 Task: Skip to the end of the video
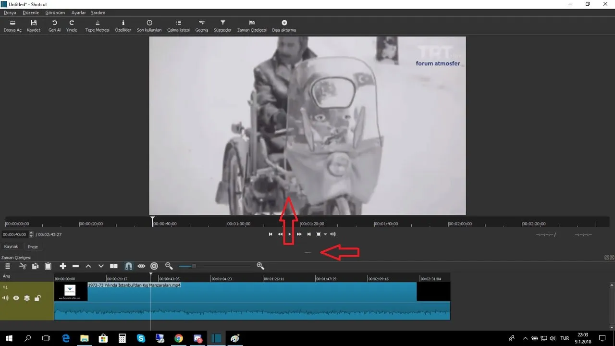pyautogui.click(x=309, y=234)
